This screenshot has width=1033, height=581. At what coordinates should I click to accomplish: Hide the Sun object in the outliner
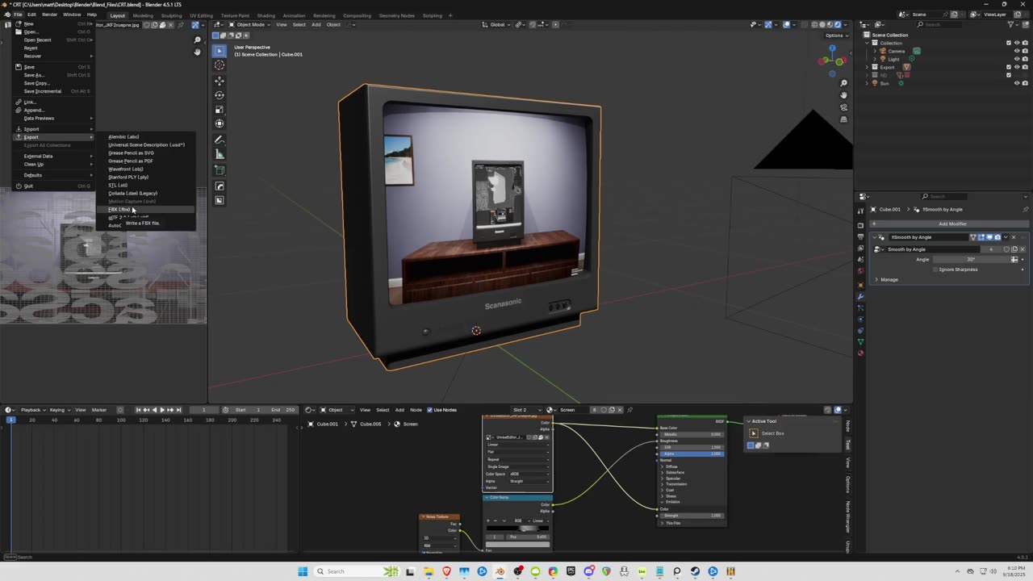point(1017,83)
